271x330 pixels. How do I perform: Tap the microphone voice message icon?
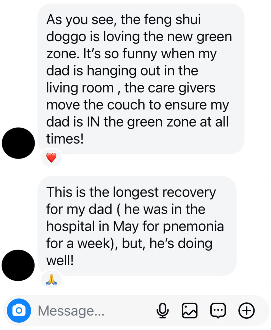163,310
